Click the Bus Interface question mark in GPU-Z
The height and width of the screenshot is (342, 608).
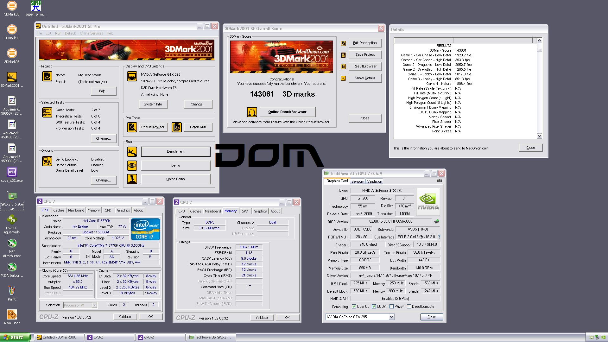[x=439, y=237]
